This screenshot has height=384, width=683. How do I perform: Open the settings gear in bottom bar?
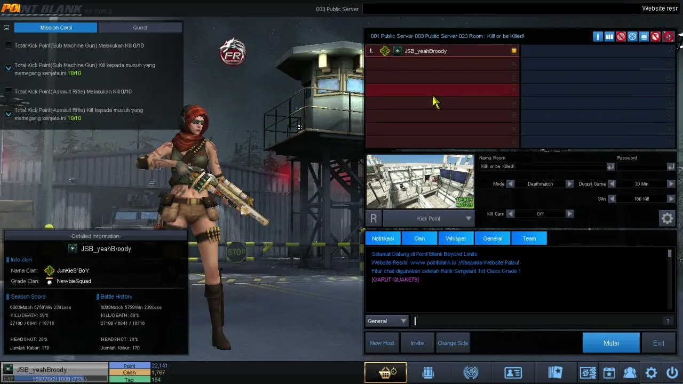click(651, 373)
